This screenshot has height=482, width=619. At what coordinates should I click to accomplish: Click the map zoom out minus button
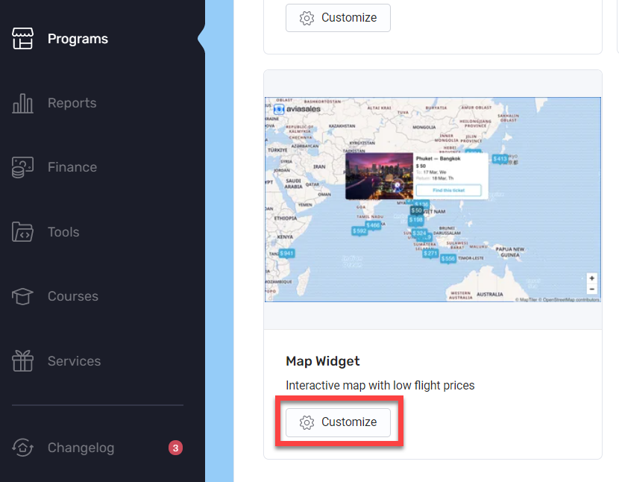[x=591, y=289]
